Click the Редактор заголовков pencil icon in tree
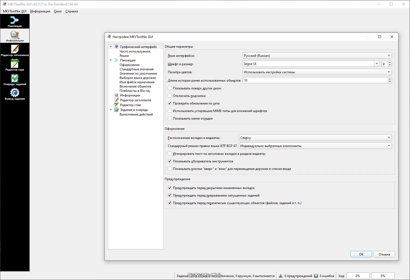The image size is (410, 280). (x=116, y=100)
